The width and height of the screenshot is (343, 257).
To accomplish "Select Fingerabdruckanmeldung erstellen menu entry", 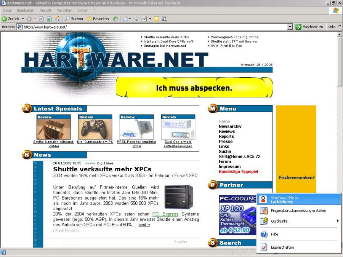I will click(299, 211).
